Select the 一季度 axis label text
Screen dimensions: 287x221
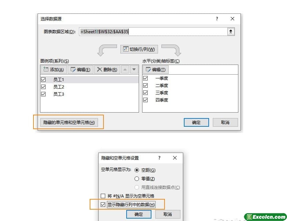pos(162,78)
